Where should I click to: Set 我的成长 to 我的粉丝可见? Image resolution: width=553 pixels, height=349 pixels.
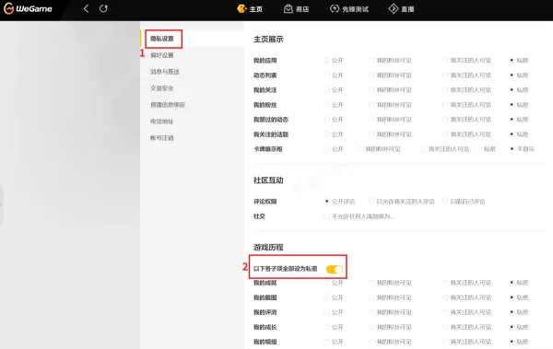tap(371, 327)
